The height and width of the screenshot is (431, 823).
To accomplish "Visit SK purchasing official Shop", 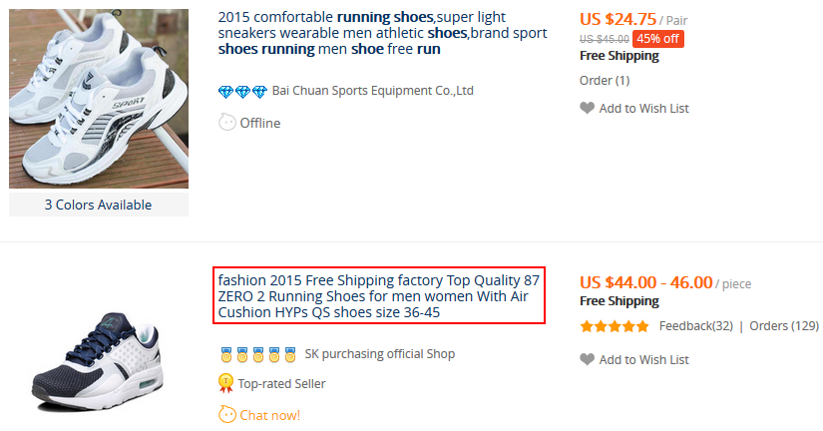I will tap(379, 354).
